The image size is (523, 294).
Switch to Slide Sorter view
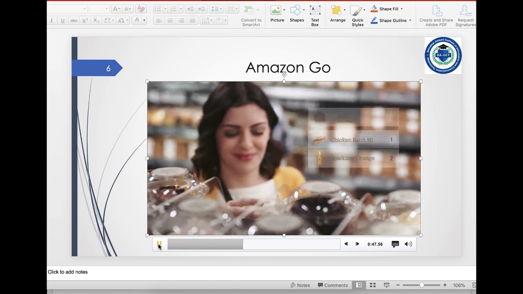click(373, 285)
